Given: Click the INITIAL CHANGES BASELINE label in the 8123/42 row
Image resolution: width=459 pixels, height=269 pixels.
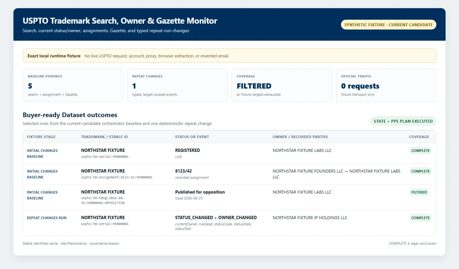Looking at the screenshot, I should click(42, 174).
